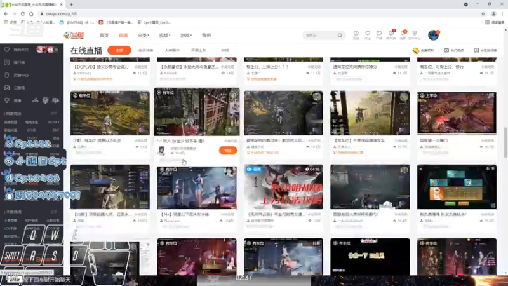Open a new browser tab
Image resolution: width=508 pixels, height=286 pixels.
[x=71, y=4]
